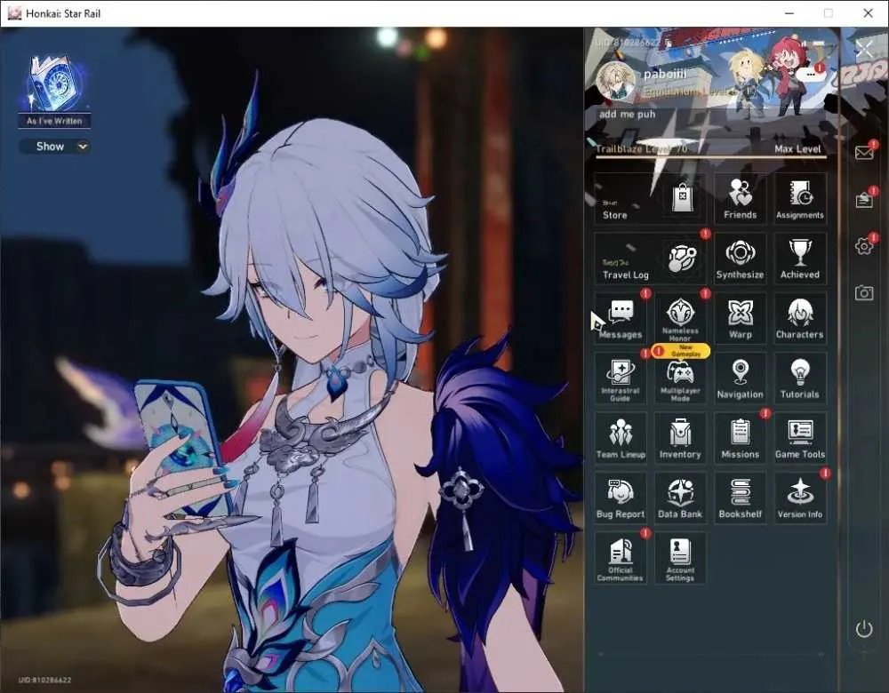Open Assignments from the phone menu
The image size is (889, 693).
pyautogui.click(x=799, y=198)
